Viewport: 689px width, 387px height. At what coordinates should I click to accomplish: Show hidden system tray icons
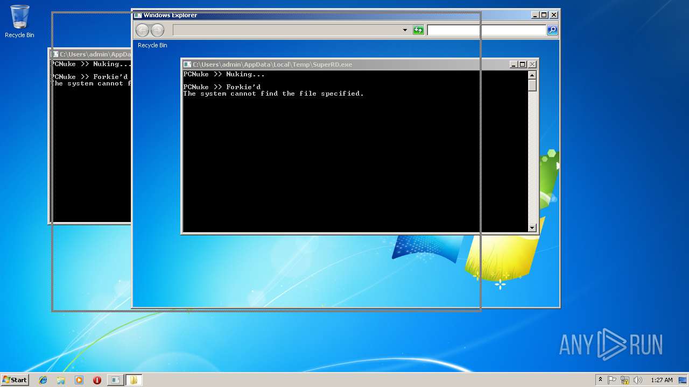coord(600,380)
